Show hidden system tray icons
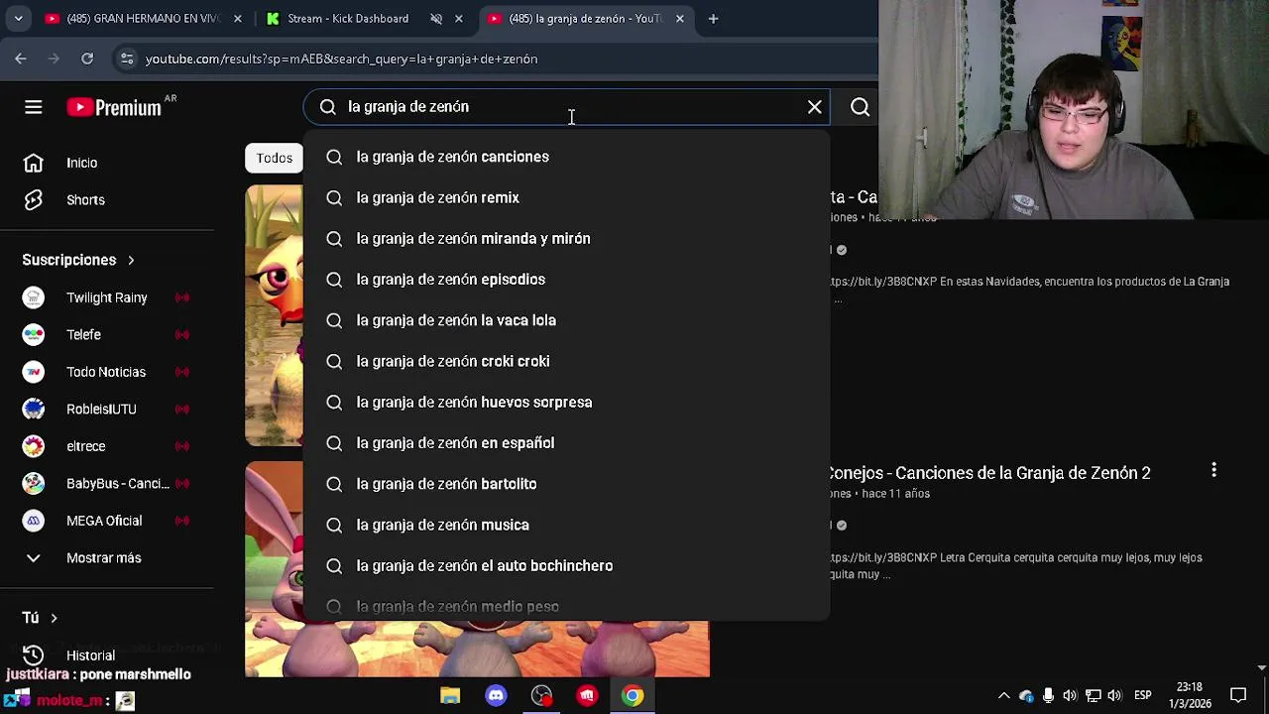 (x=1003, y=696)
